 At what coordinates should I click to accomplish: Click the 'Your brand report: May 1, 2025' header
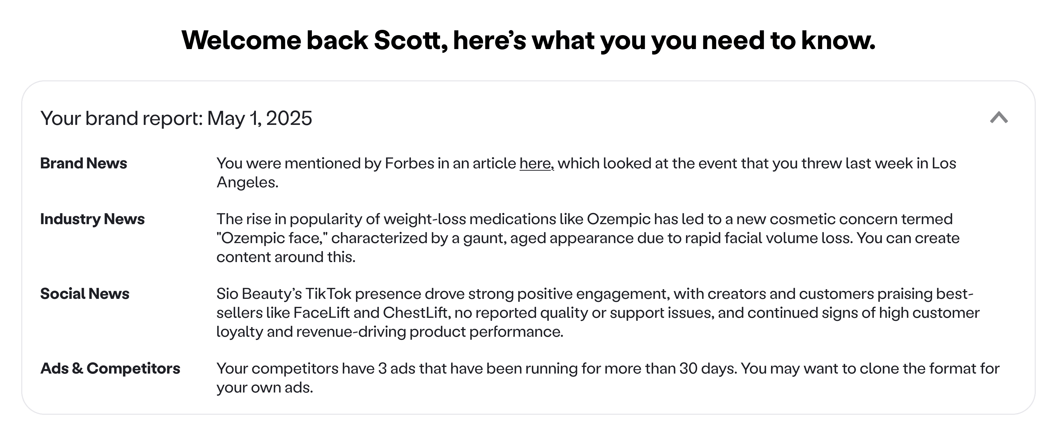[176, 118]
